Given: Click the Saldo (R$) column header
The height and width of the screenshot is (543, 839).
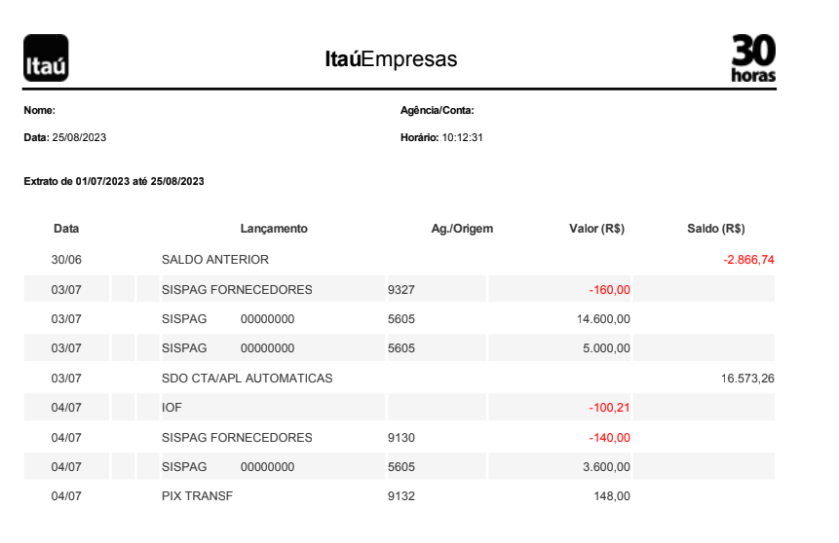Looking at the screenshot, I should click(716, 229).
